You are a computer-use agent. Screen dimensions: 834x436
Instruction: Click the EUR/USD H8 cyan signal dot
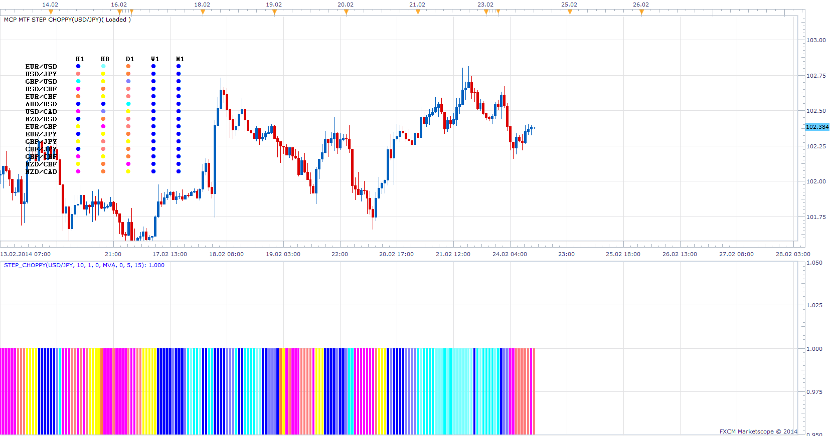[x=103, y=66]
